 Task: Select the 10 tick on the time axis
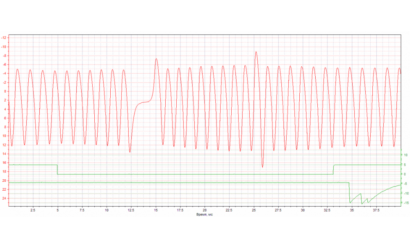(107, 210)
